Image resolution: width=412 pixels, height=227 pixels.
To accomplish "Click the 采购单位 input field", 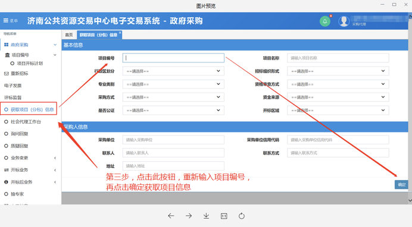I will click(173, 140).
